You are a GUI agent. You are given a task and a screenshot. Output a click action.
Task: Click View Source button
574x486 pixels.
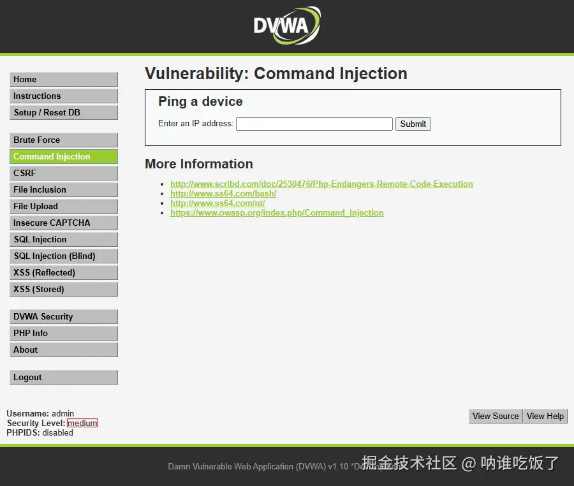click(x=496, y=416)
